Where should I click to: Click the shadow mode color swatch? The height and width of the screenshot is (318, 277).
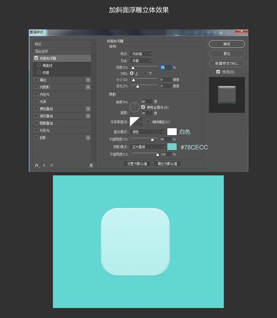(172, 147)
